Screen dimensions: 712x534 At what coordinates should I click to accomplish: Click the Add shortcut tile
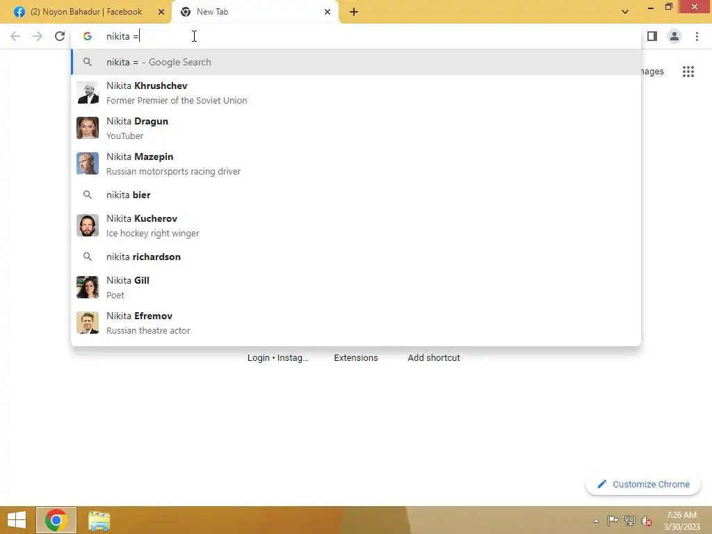point(434,358)
